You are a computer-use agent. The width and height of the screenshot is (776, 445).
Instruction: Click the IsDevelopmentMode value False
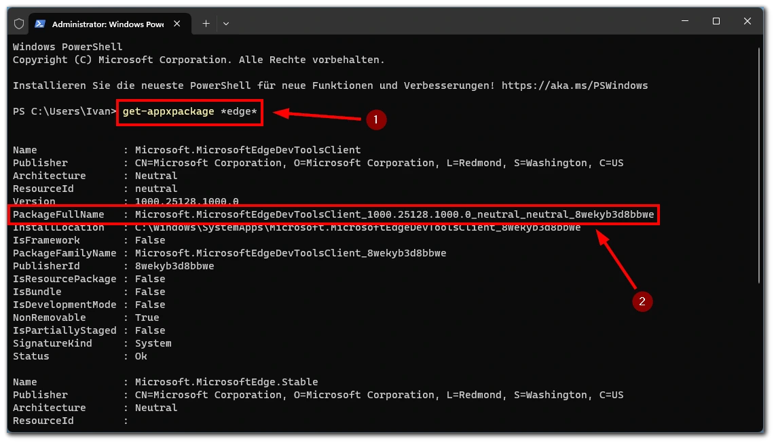[x=150, y=305]
